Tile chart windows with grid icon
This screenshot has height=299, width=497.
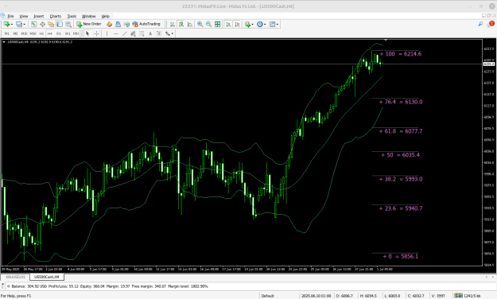coord(217,24)
